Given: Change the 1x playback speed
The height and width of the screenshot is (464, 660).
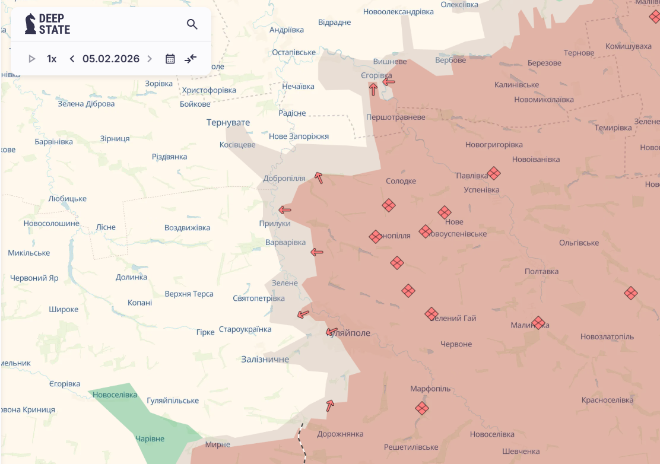Looking at the screenshot, I should [52, 59].
